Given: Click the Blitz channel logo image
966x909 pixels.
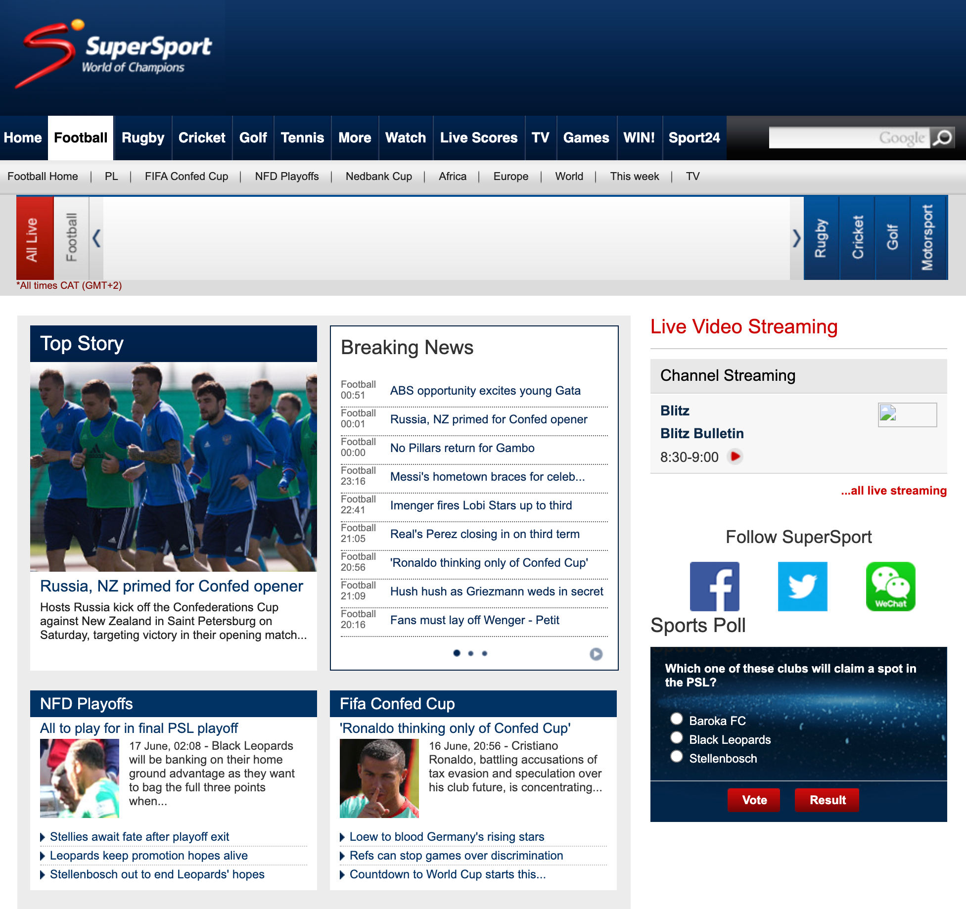Looking at the screenshot, I should tap(907, 414).
